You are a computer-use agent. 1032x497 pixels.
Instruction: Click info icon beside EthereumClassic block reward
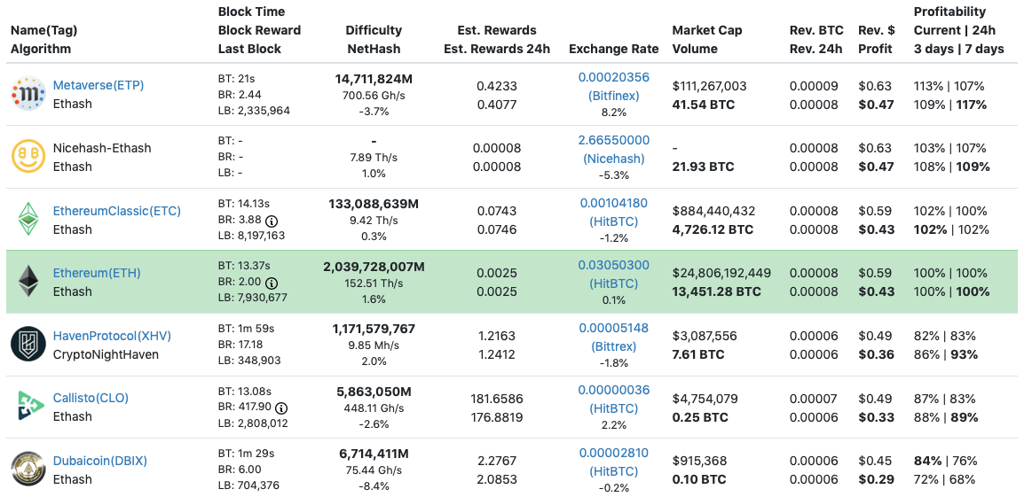click(272, 221)
